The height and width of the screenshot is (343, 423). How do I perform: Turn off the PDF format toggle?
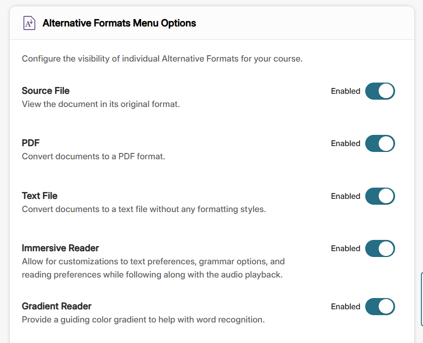tap(380, 143)
